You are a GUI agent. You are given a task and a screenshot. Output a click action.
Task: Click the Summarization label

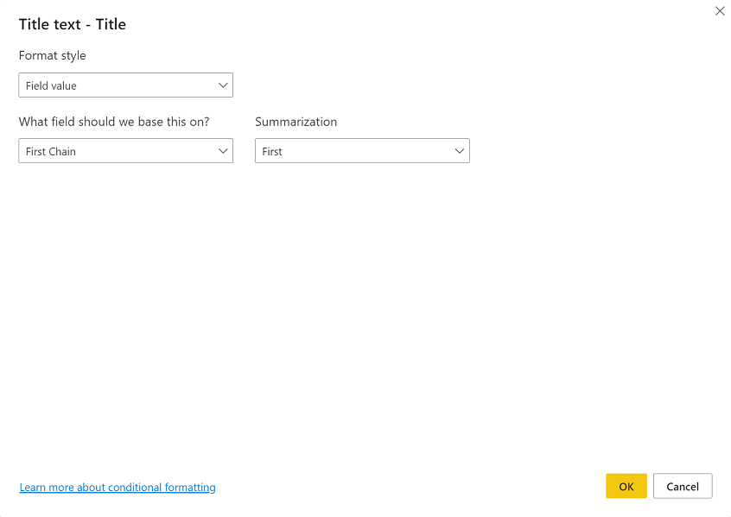point(296,122)
